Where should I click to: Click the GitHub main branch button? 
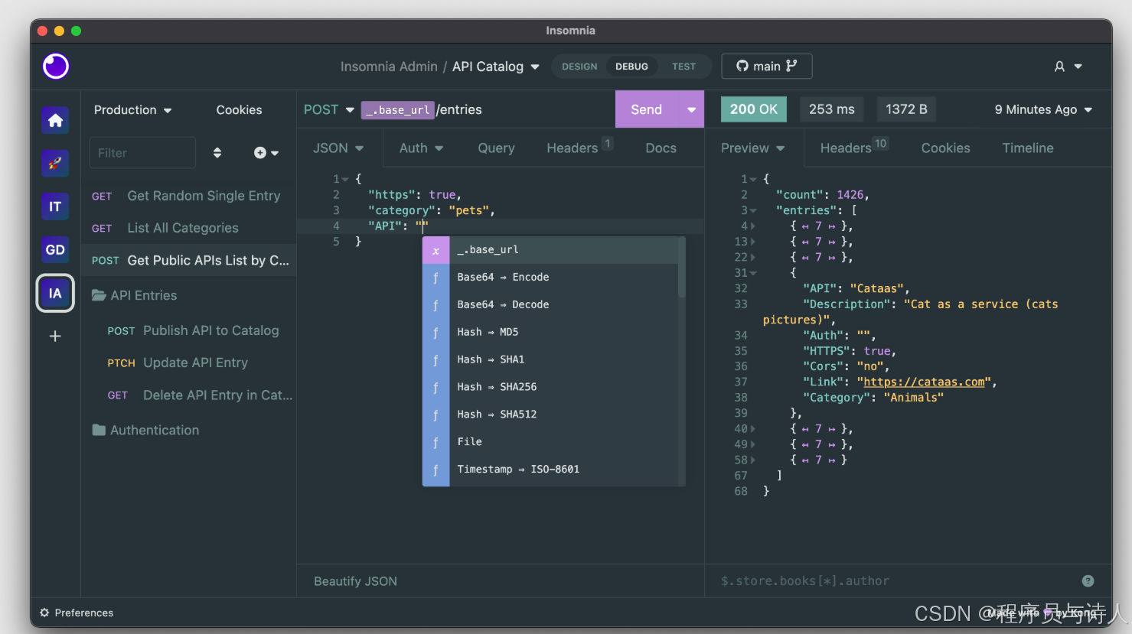click(x=766, y=67)
